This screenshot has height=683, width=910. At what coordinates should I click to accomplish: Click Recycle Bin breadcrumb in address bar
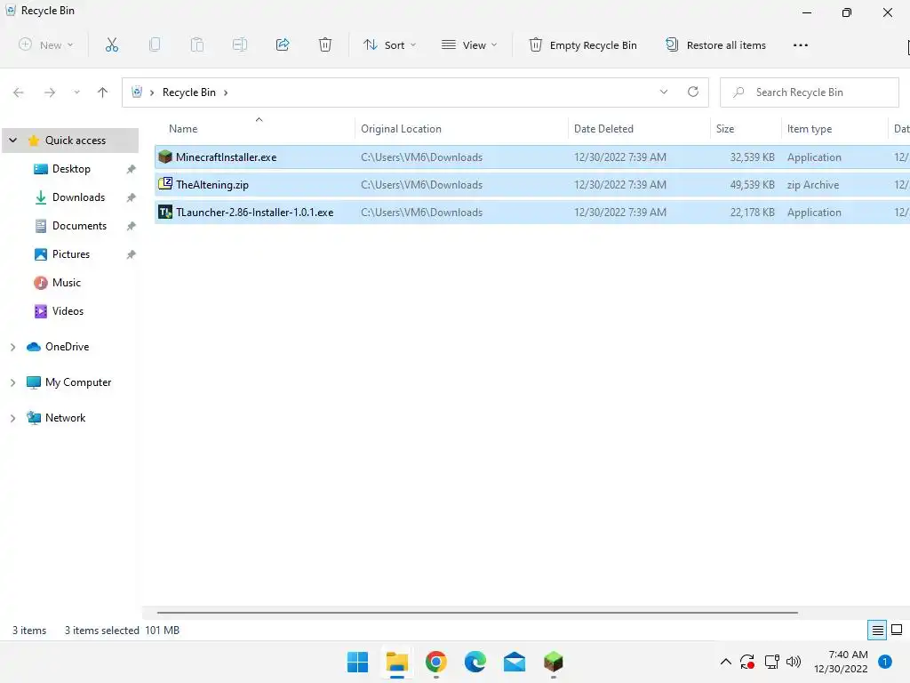[x=189, y=92]
